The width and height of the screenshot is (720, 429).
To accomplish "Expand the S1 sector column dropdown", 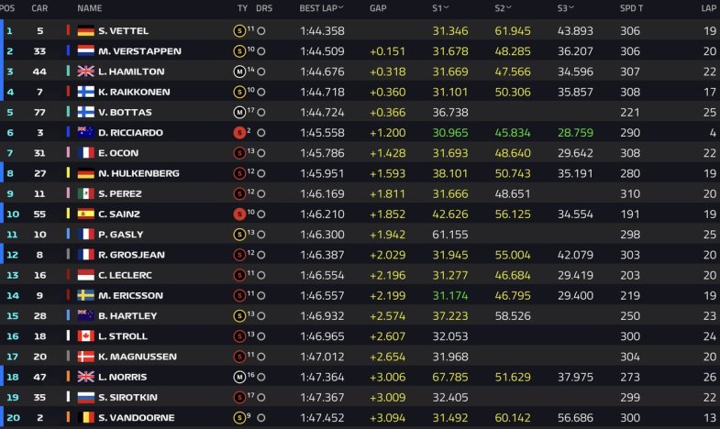I will coord(447,8).
